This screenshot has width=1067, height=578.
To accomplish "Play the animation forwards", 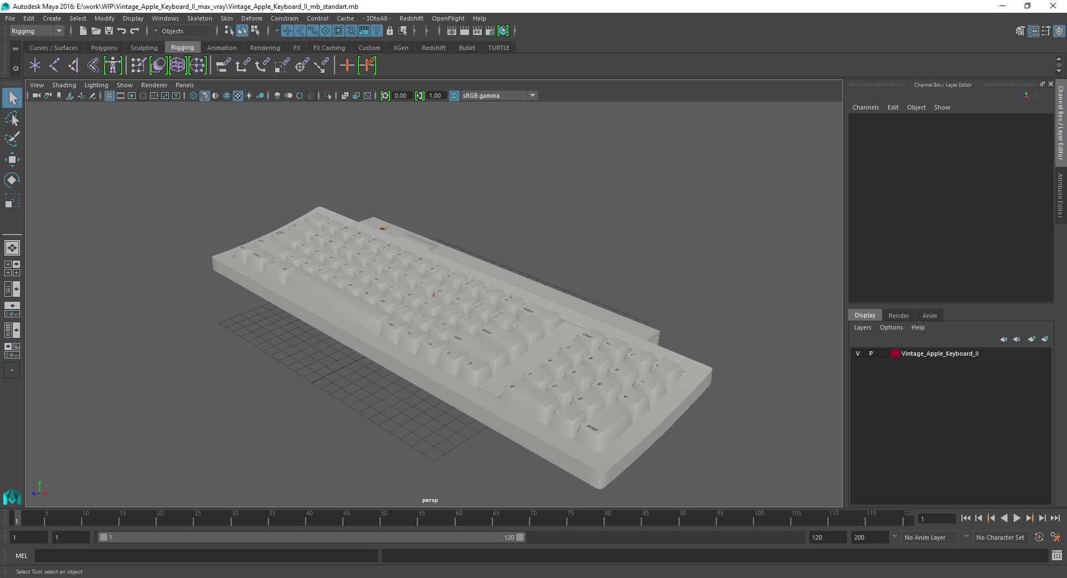I will [1016, 518].
